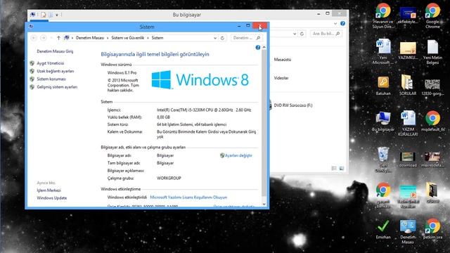Expand the ribbon in Bu bilgisayar window

click(335, 23)
